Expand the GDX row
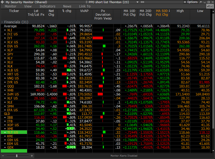 pos(5,147)
